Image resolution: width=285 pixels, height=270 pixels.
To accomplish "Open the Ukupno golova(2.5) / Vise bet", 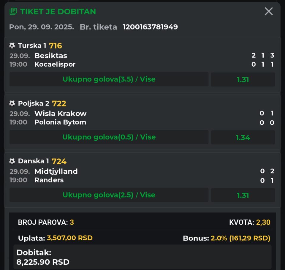I will tap(109, 195).
